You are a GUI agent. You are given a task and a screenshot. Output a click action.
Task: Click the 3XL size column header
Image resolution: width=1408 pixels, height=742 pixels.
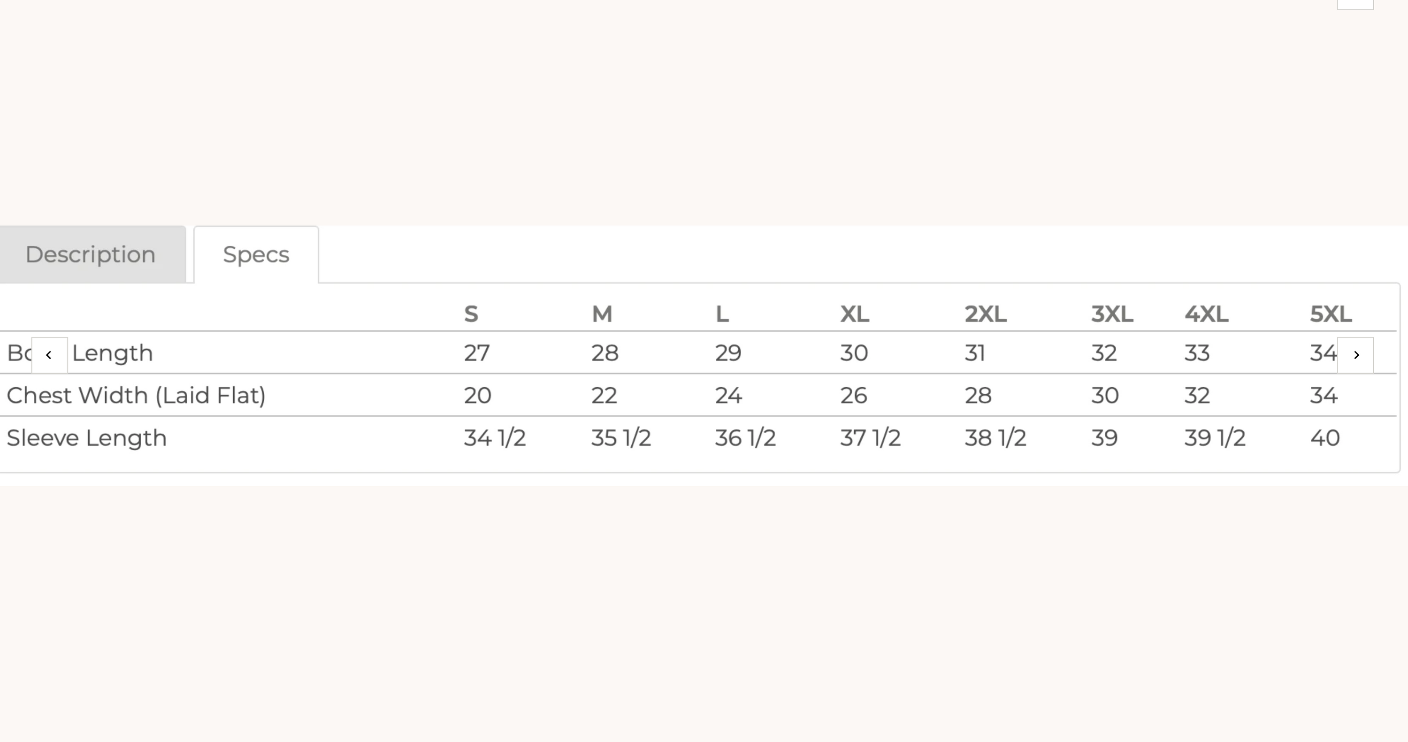(1112, 314)
